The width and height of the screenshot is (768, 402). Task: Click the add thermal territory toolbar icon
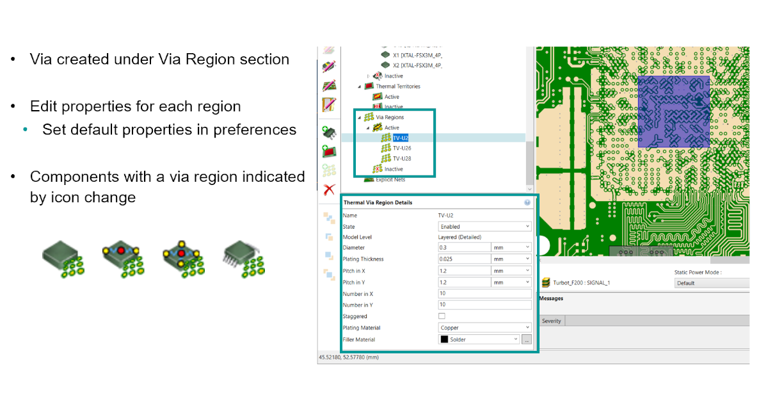click(329, 152)
